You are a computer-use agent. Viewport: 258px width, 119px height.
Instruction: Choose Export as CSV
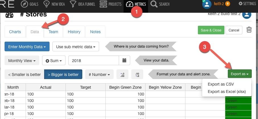(221, 84)
